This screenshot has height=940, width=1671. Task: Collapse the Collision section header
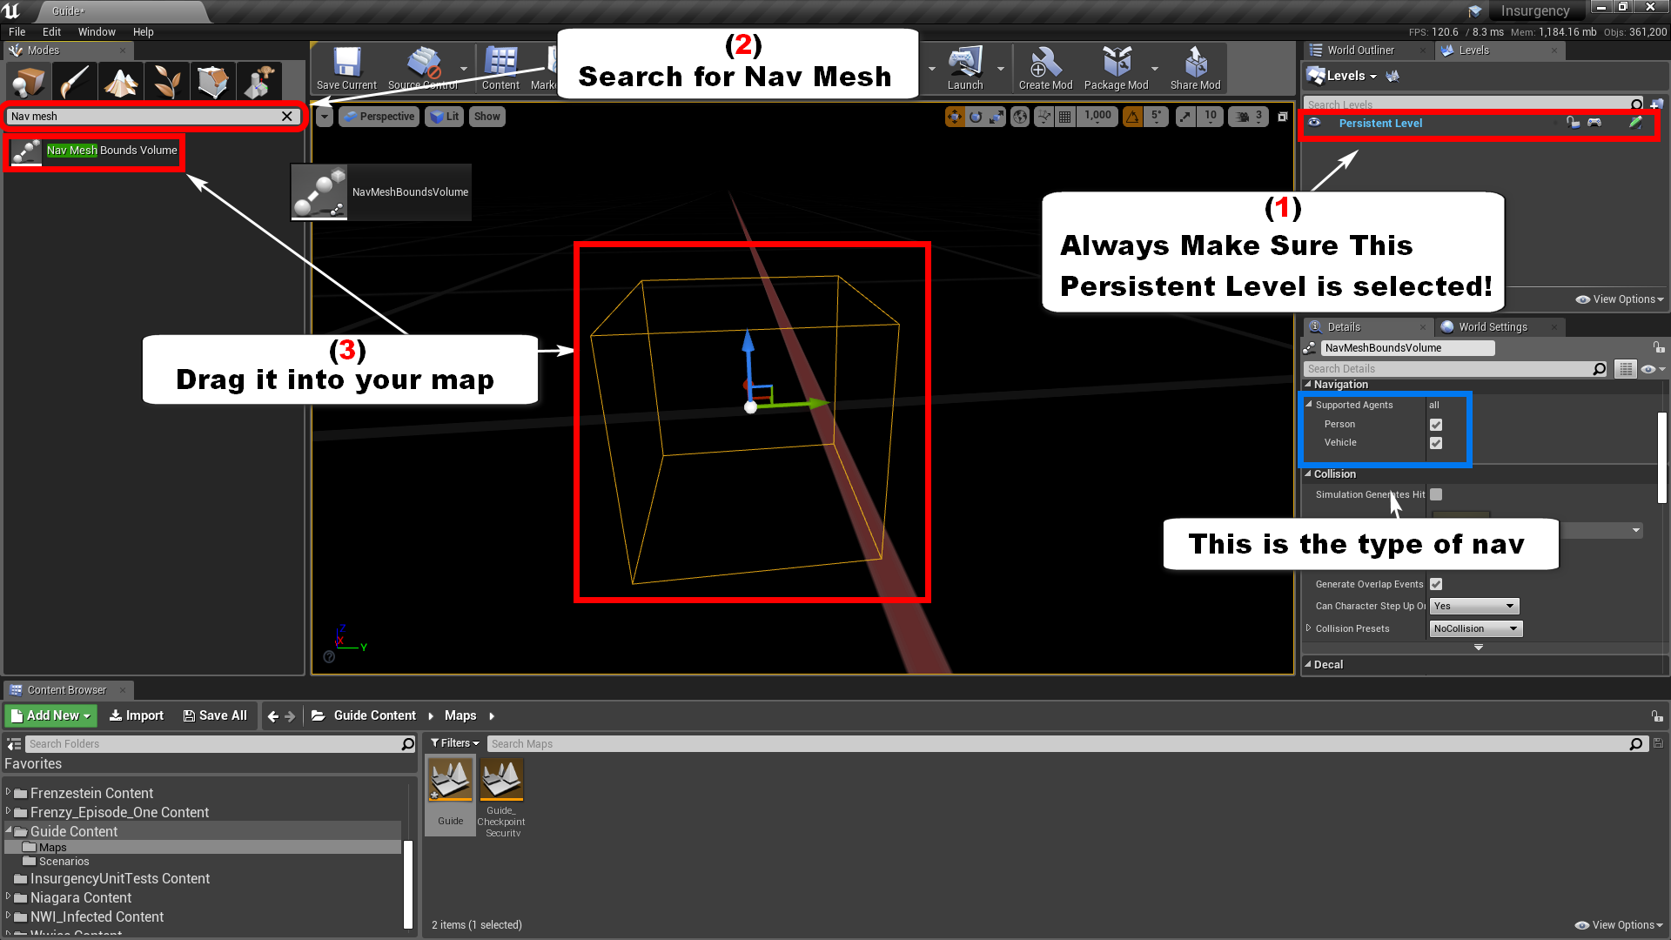click(1308, 473)
